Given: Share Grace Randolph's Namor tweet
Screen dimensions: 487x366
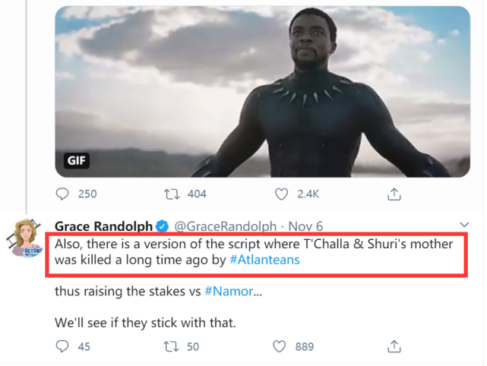Looking at the screenshot, I should pyautogui.click(x=394, y=347).
